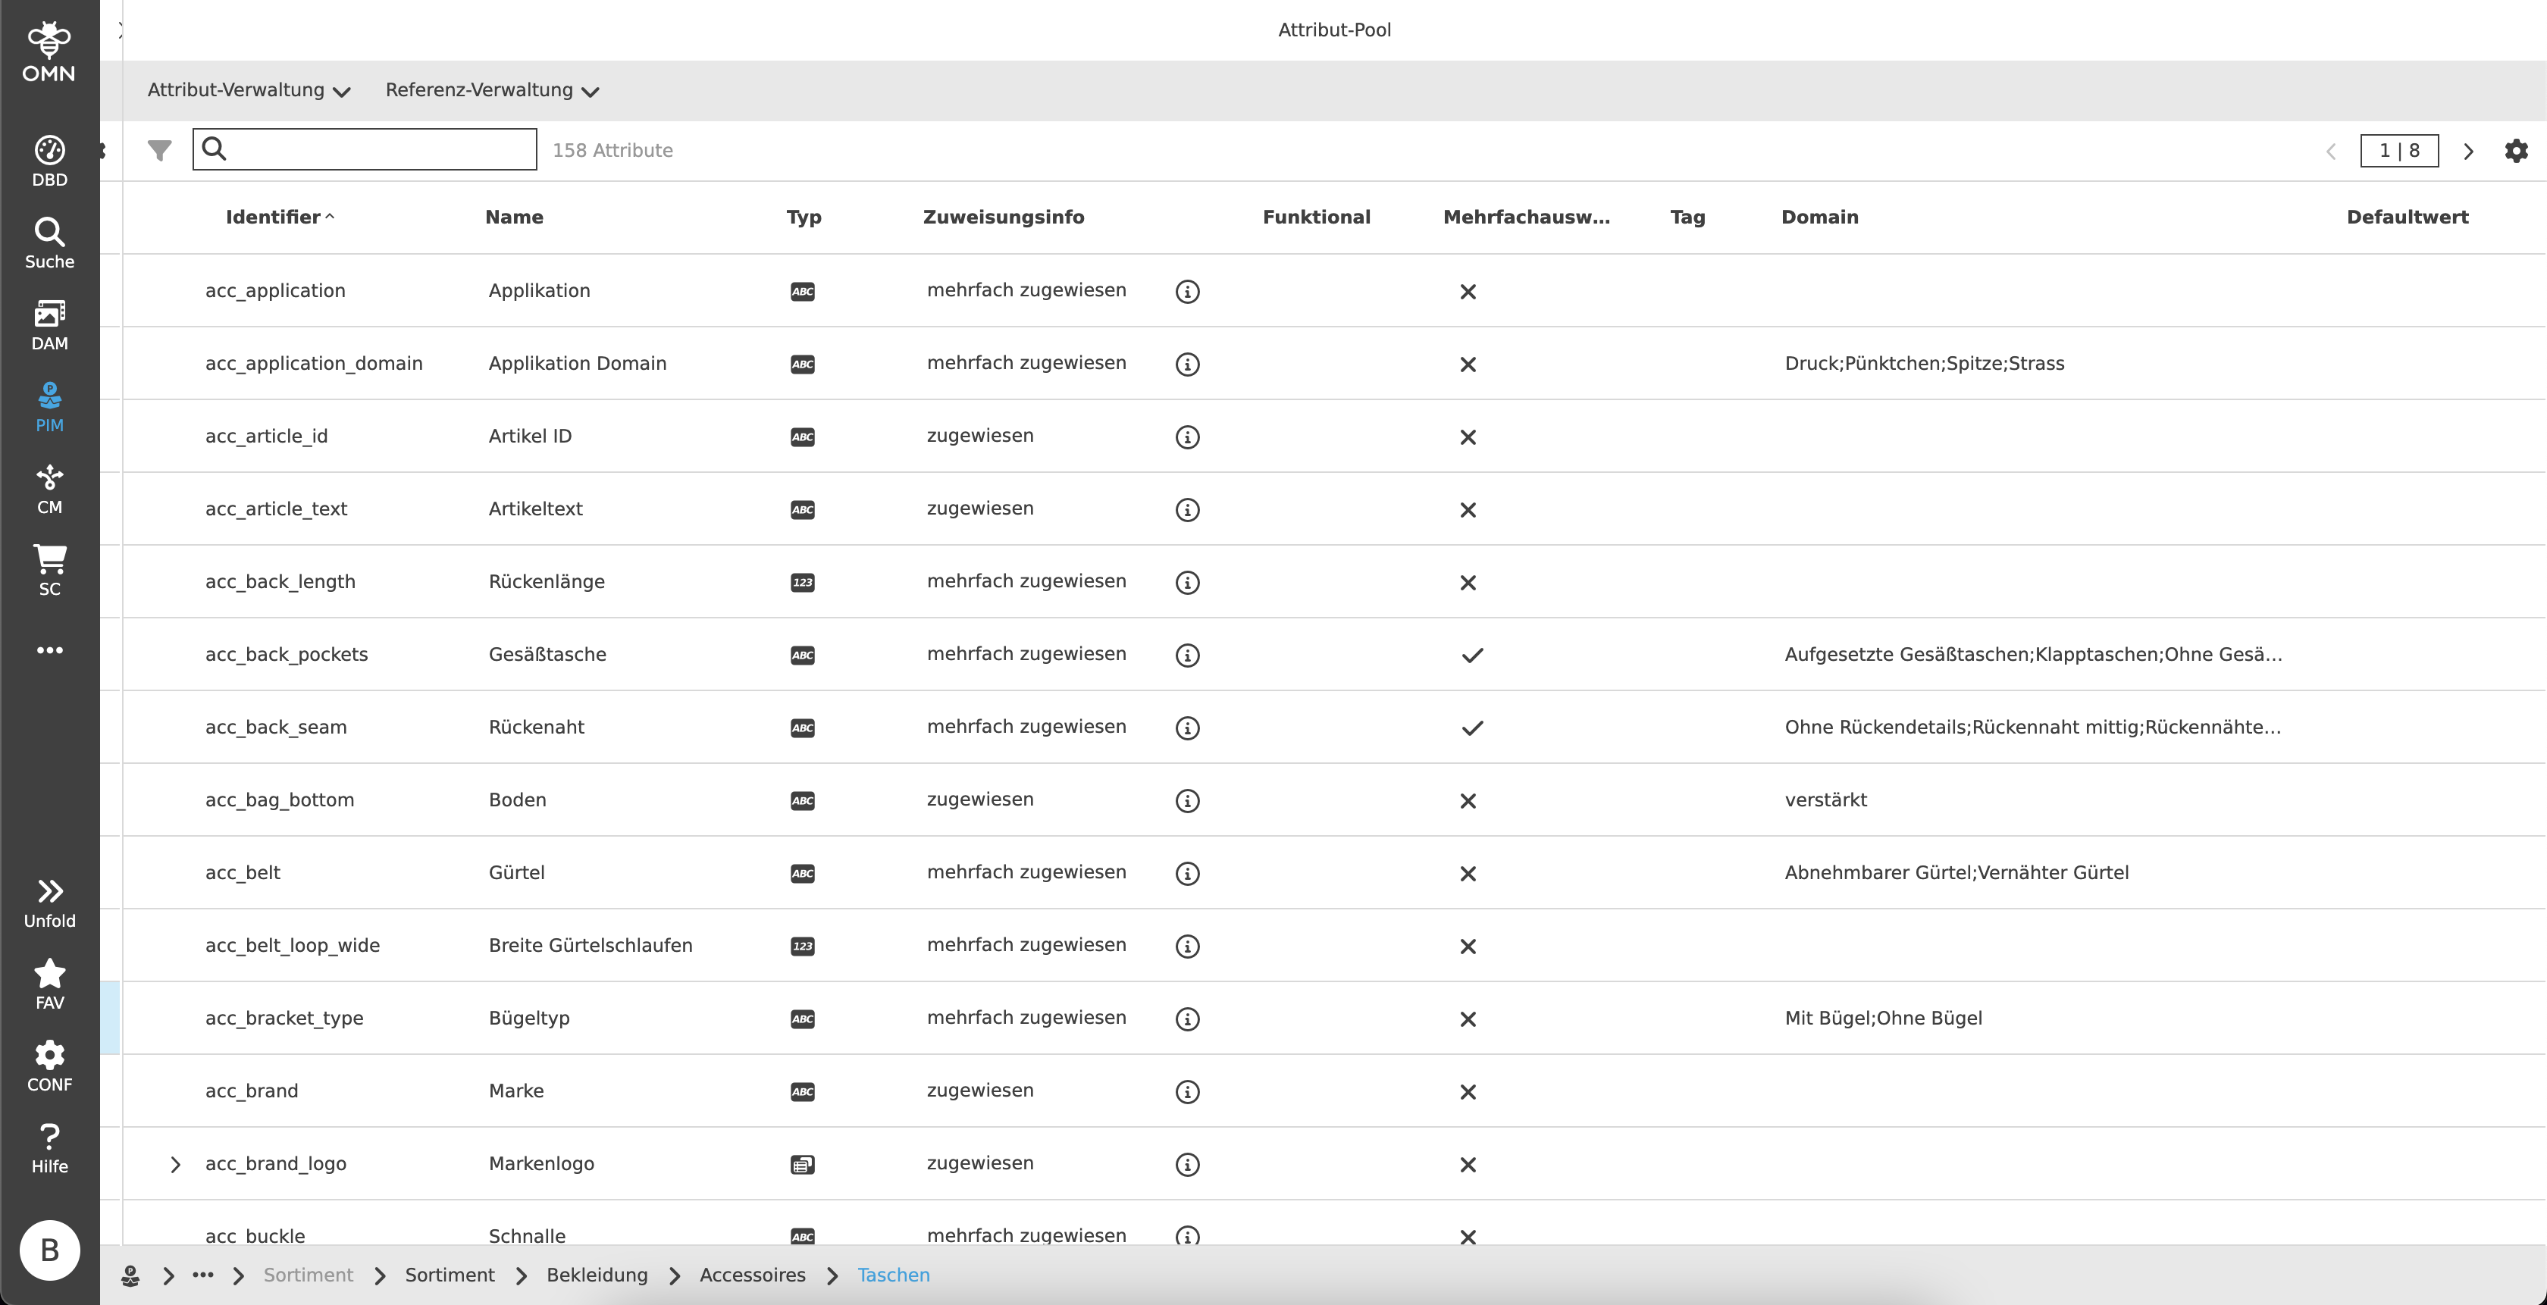This screenshot has height=1305, width=2547.
Task: Open the DBD dashboard module
Action: point(49,160)
